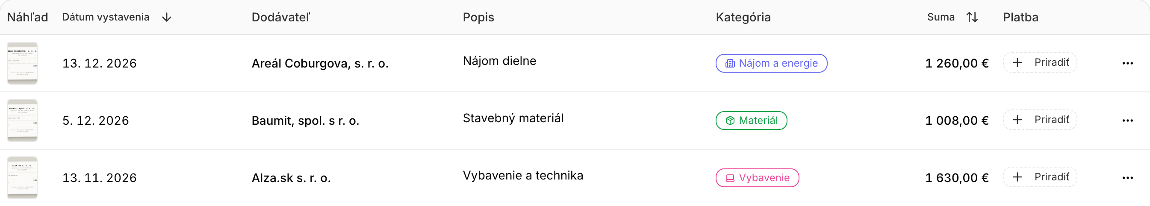Click plus icon in Baumit Priradiť button
This screenshot has width=1150, height=206.
[1017, 120]
